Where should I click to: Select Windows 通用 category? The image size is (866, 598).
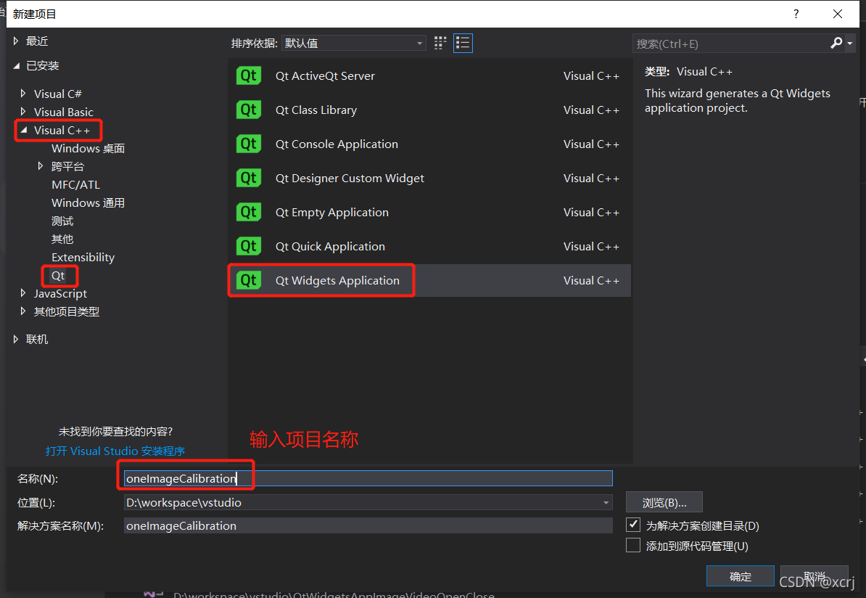click(x=88, y=202)
